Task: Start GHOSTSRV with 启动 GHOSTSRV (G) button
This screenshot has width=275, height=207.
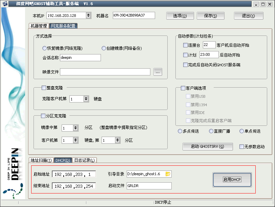Action: 208,146
